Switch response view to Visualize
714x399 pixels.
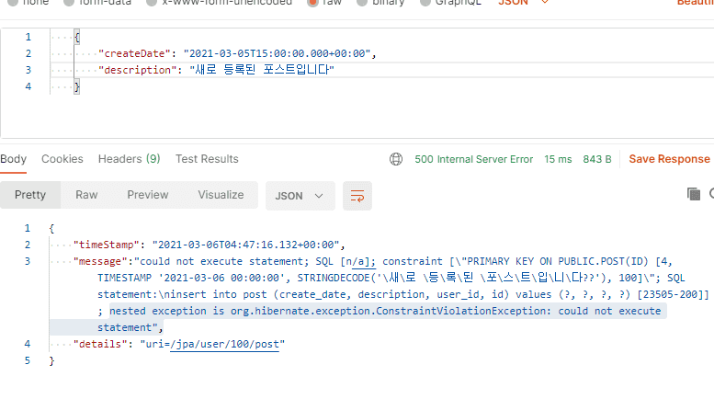coord(221,195)
